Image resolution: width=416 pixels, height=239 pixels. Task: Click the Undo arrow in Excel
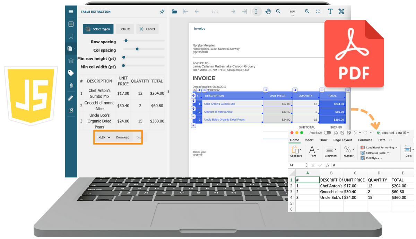(355, 133)
